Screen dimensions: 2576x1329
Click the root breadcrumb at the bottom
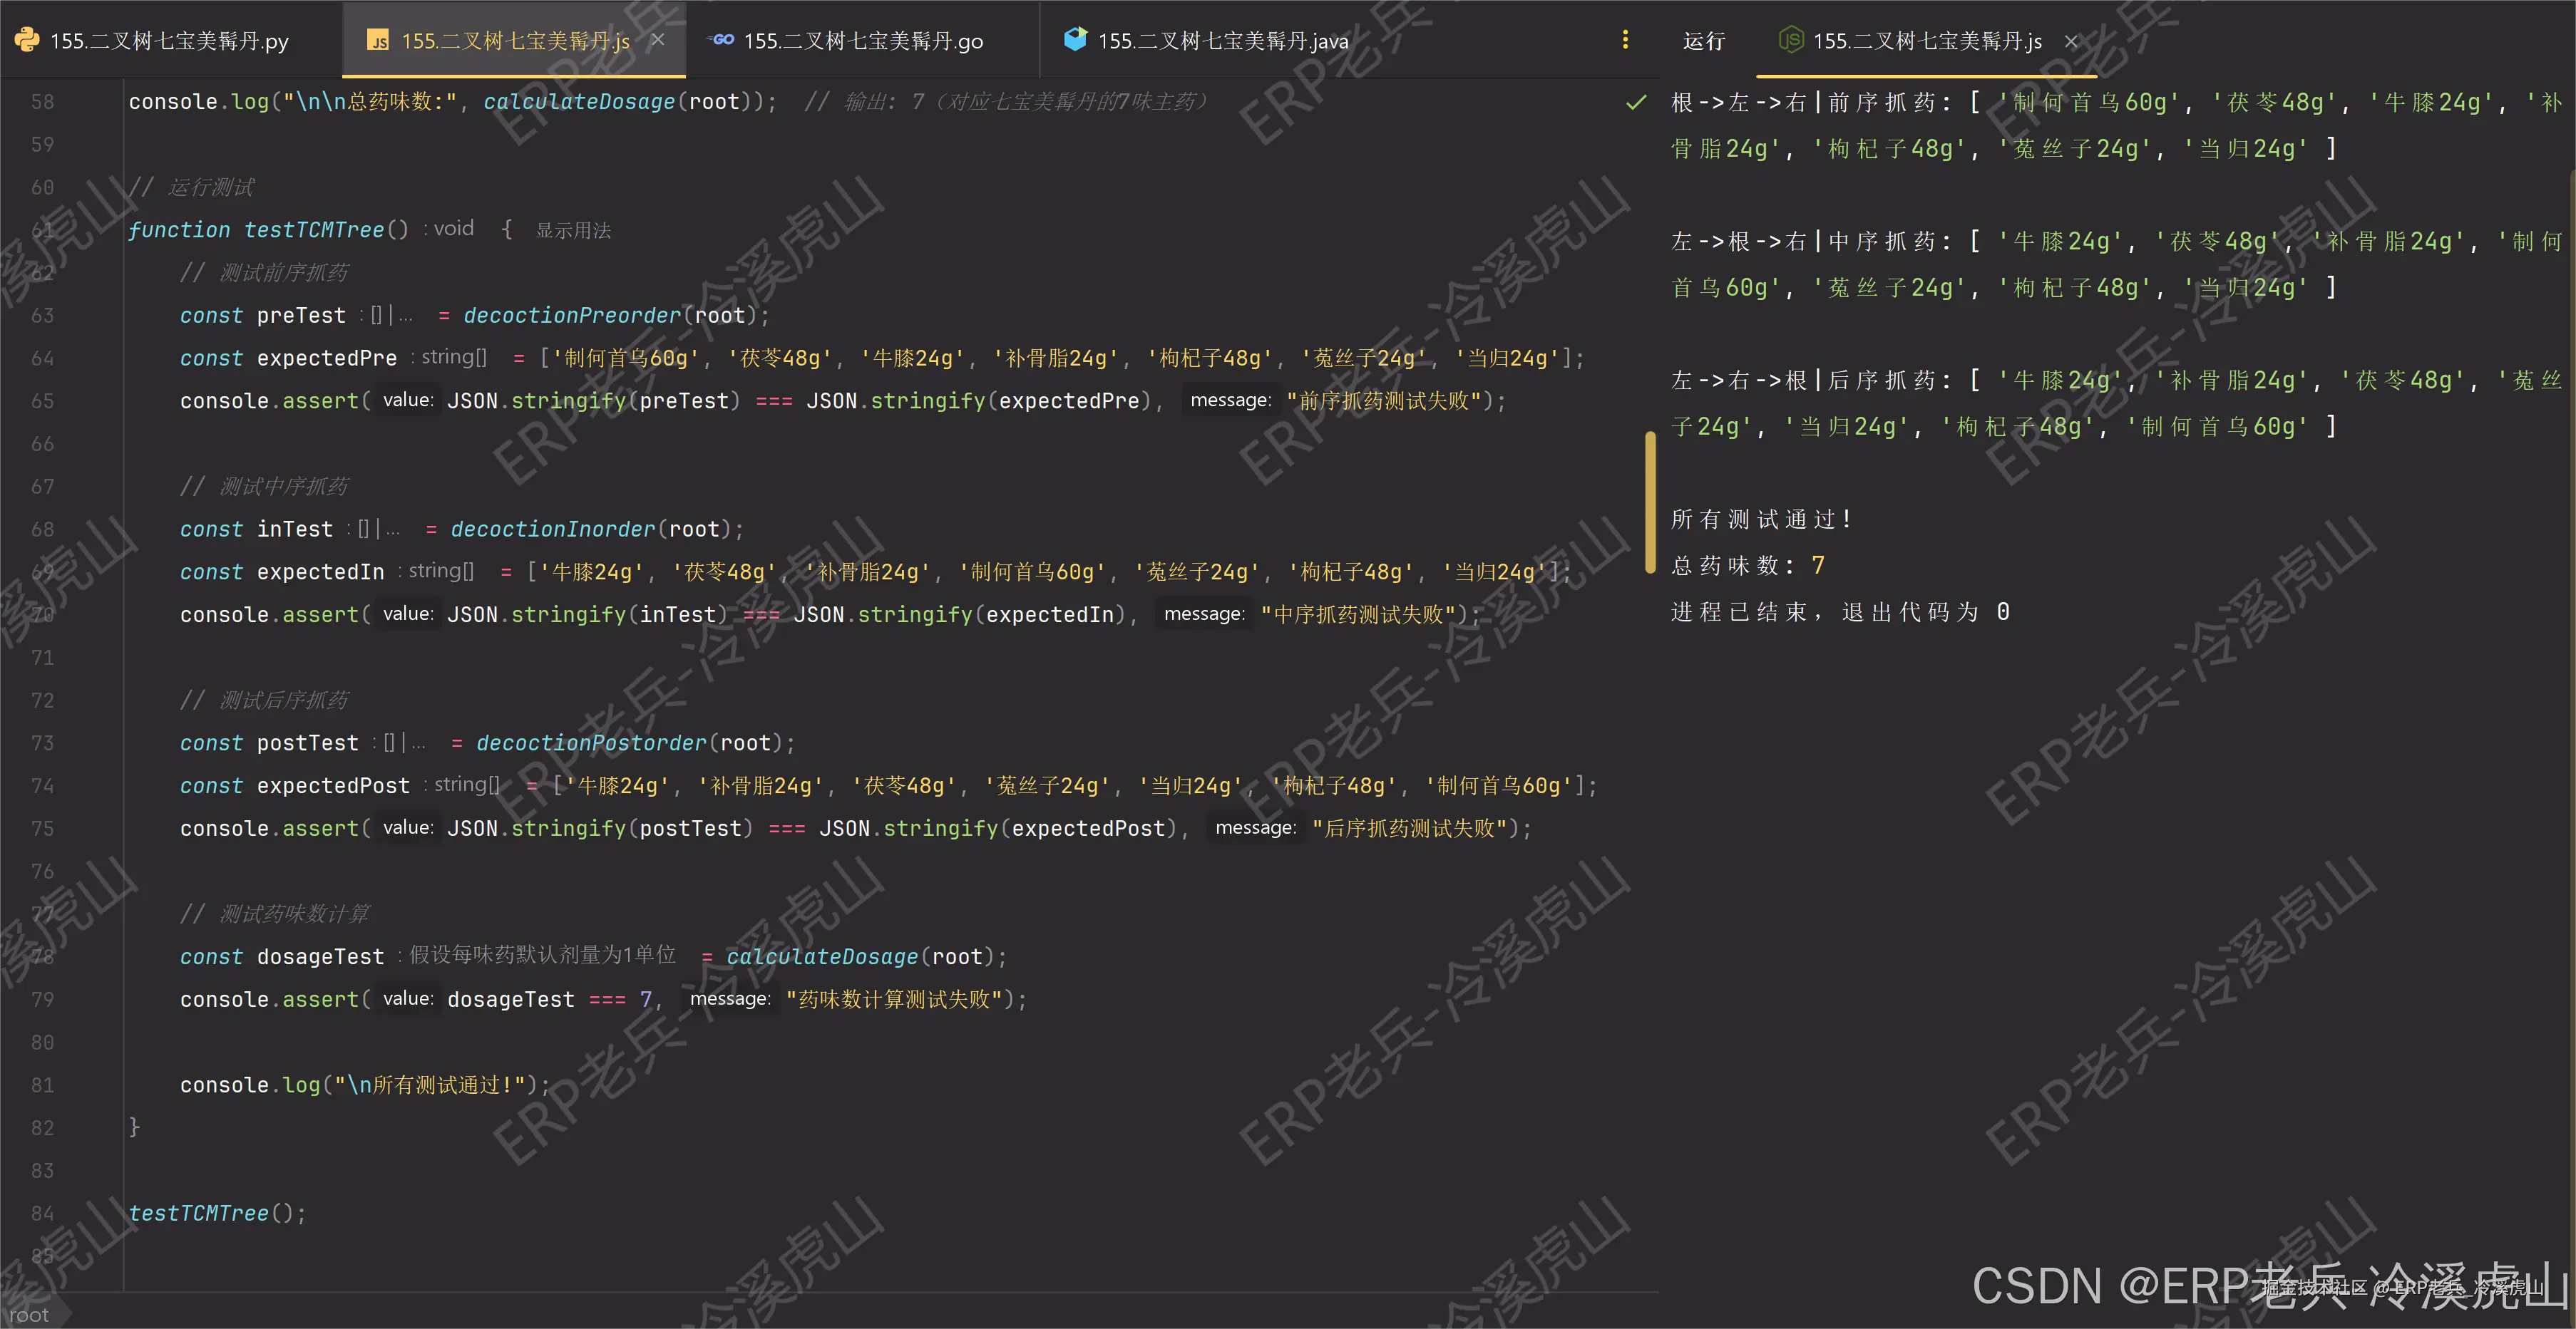click(29, 1315)
